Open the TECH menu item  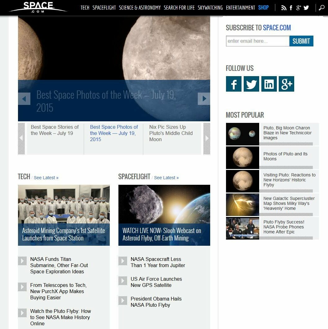coord(85,8)
